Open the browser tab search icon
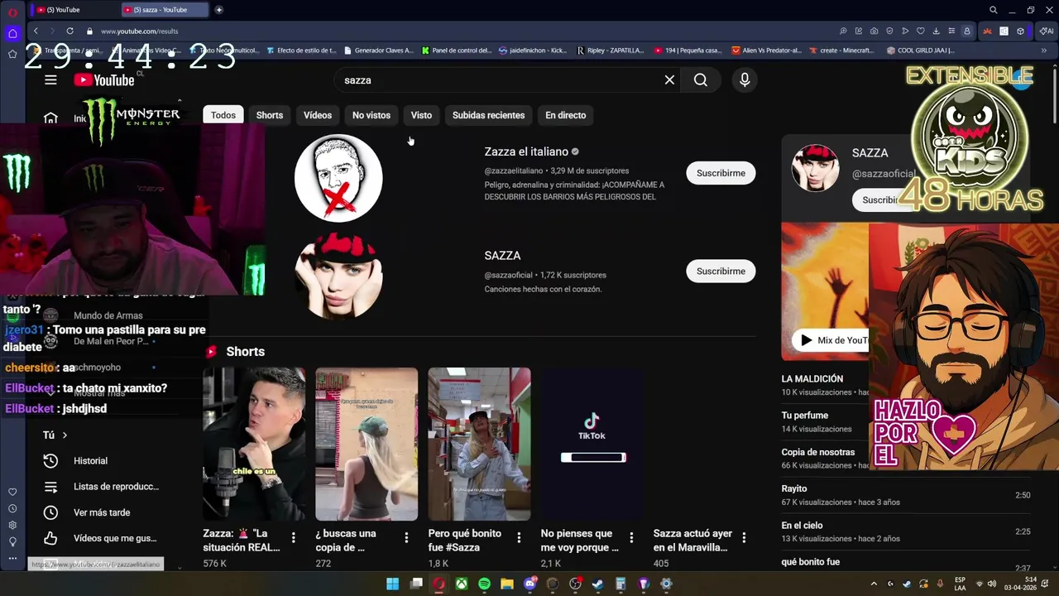1059x596 pixels. pyautogui.click(x=994, y=10)
